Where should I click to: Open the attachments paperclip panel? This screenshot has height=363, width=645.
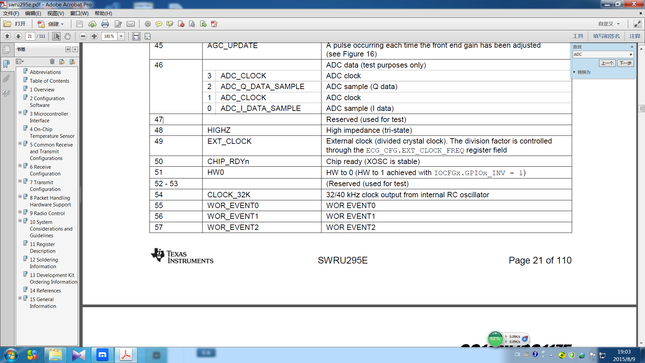click(6, 79)
